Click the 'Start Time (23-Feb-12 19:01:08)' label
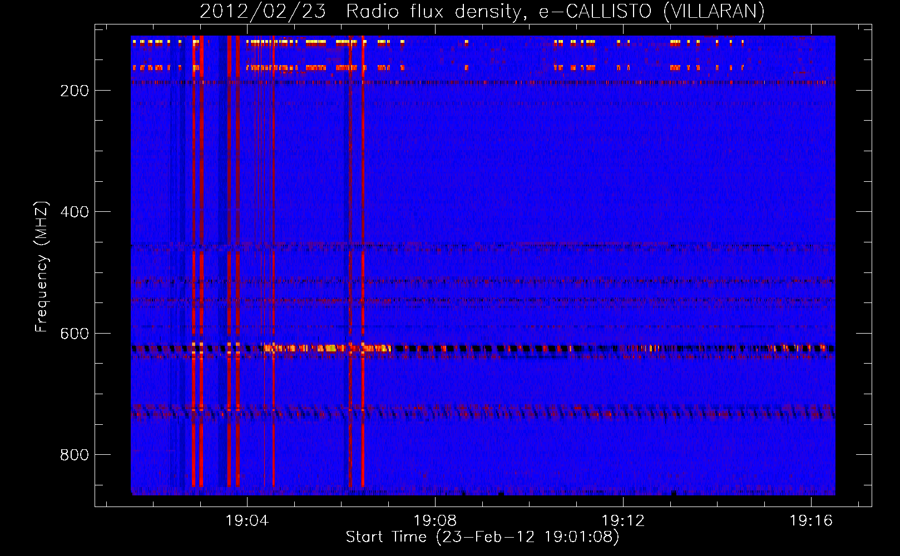The height and width of the screenshot is (556, 900). [482, 537]
